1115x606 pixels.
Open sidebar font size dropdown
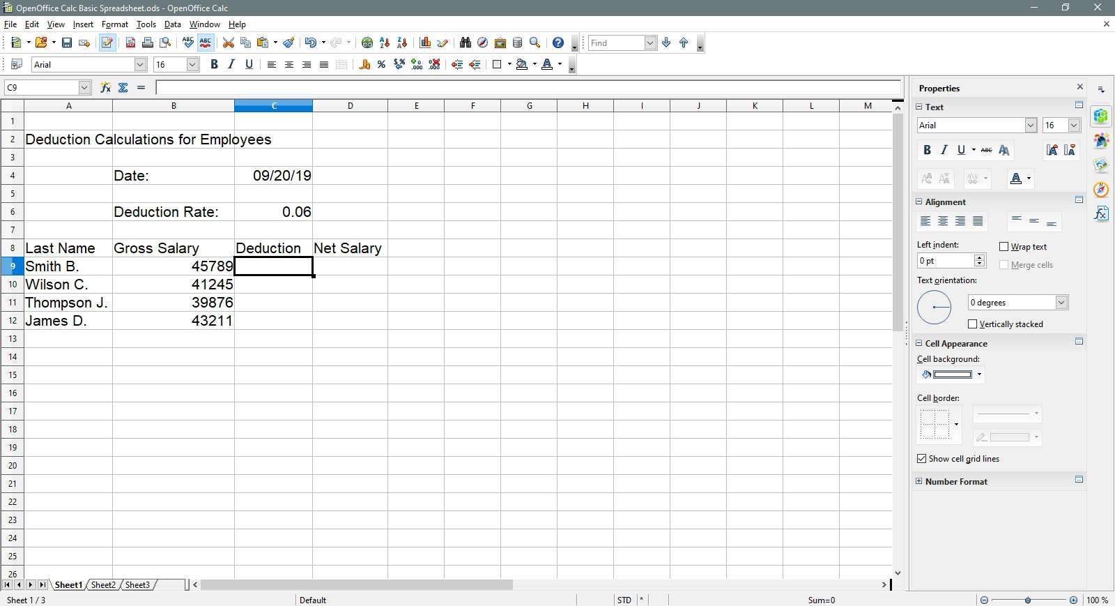[1074, 125]
